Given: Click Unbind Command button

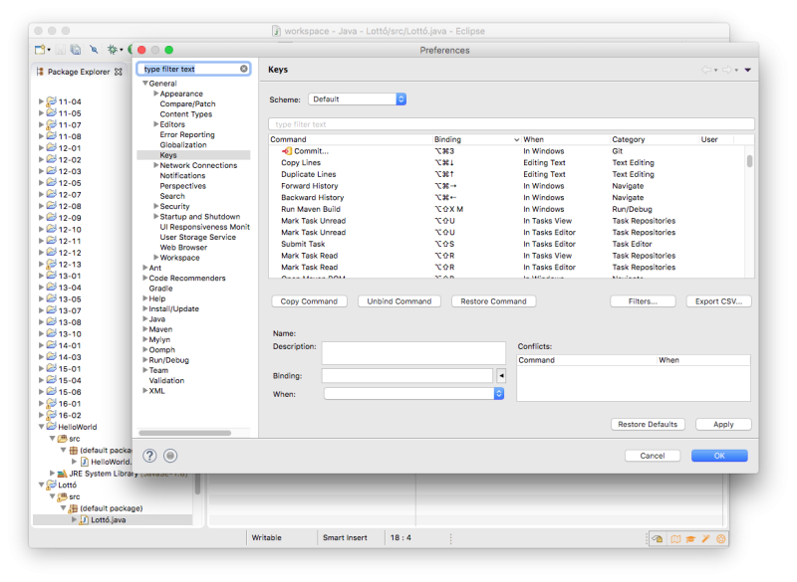Looking at the screenshot, I should point(399,301).
